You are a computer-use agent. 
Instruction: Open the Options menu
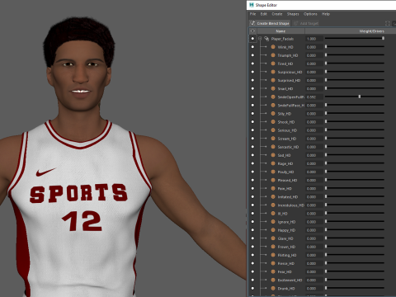(310, 14)
